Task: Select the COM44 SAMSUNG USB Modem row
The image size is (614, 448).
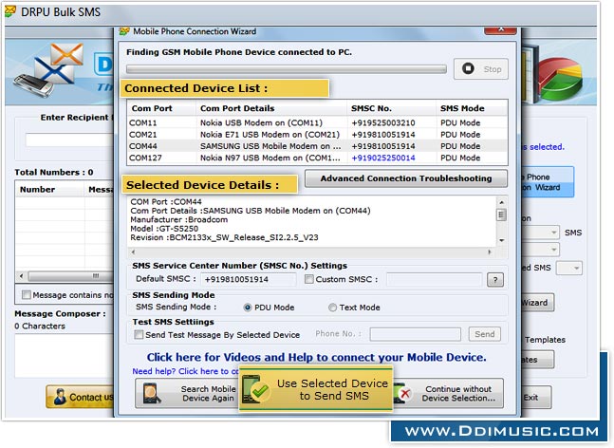Action: click(317, 146)
